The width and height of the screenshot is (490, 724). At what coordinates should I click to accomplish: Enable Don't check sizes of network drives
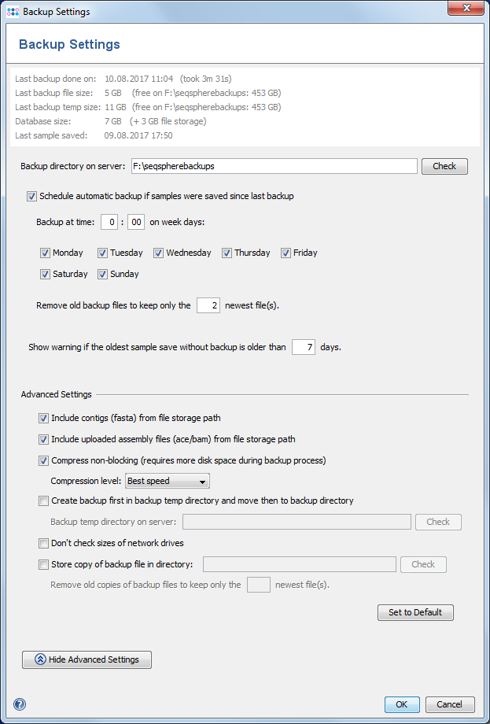tap(43, 543)
